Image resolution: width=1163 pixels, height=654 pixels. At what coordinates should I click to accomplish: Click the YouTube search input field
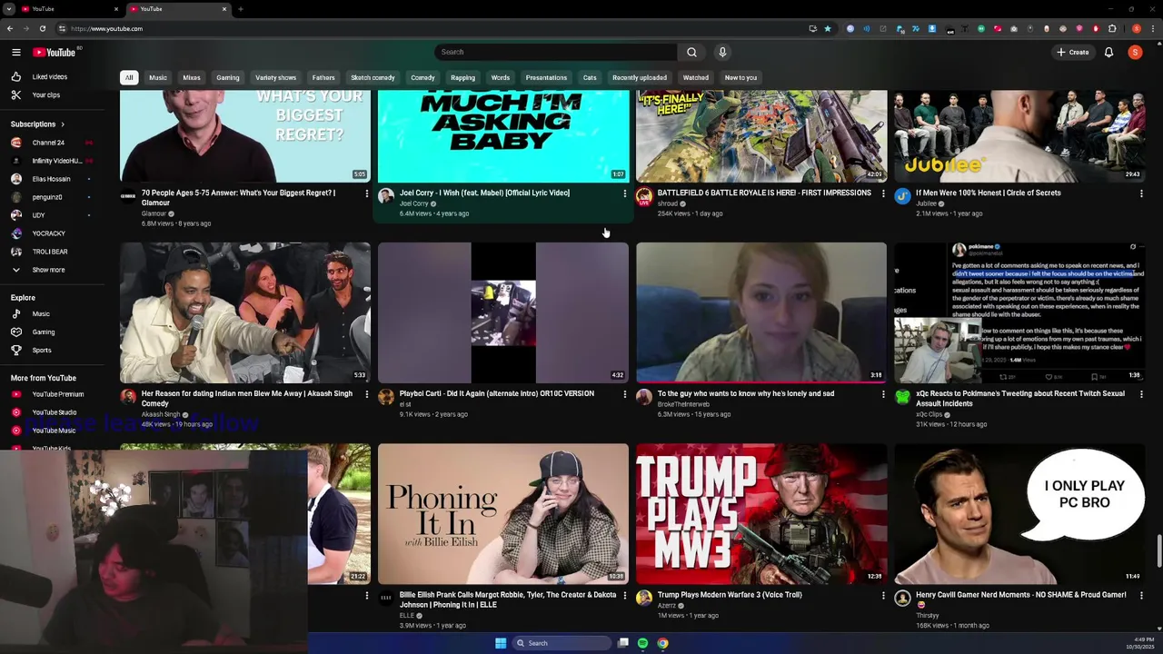[556, 52]
